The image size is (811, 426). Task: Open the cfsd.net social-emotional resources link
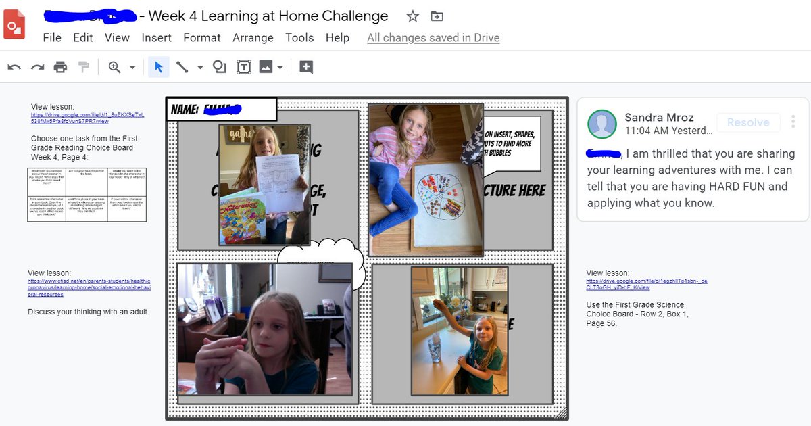pyautogui.click(x=89, y=287)
